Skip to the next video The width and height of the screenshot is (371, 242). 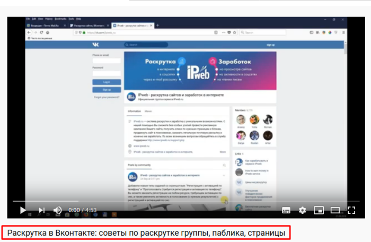[x=41, y=210]
